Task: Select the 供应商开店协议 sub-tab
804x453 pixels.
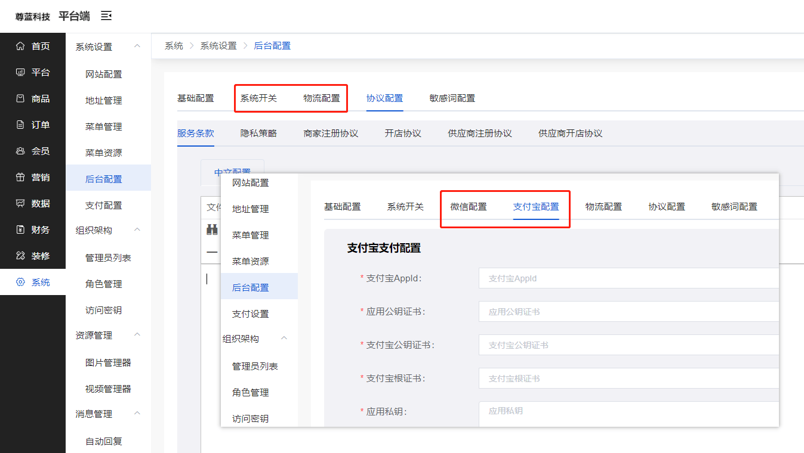Action: [x=570, y=134]
